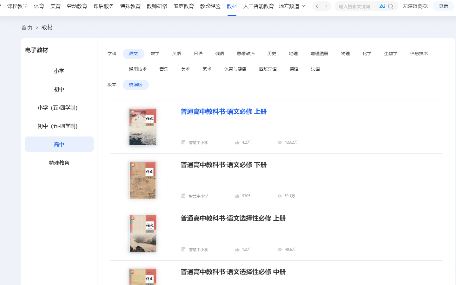Open the 劳动教育 nav item

coord(77,6)
